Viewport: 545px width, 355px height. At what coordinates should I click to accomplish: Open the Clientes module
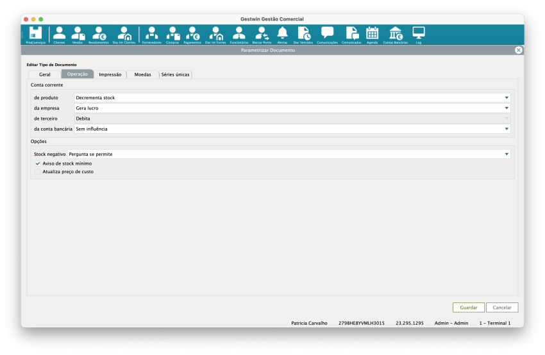59,34
